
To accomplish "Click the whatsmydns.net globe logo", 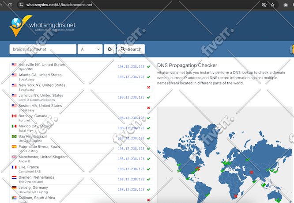I will pos(21,26).
